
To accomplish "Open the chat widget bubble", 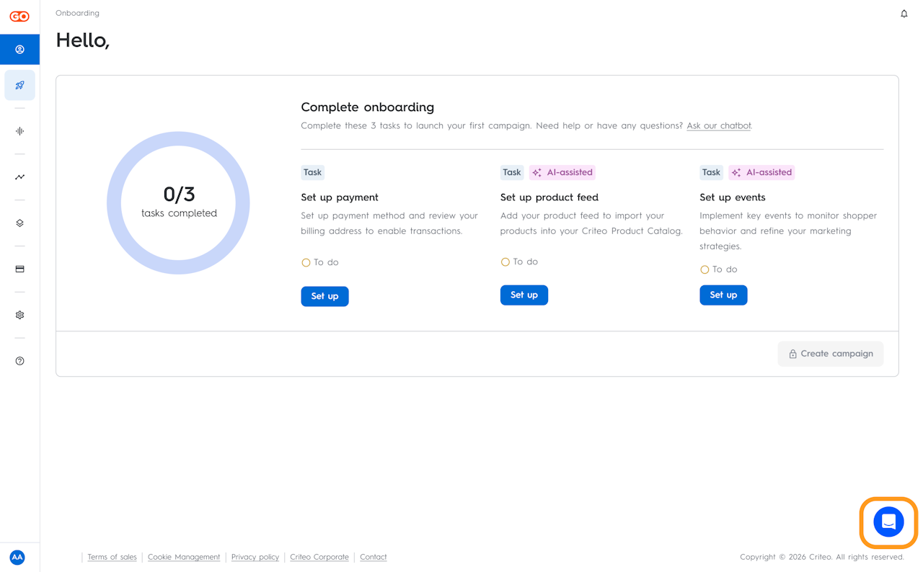I will [888, 522].
